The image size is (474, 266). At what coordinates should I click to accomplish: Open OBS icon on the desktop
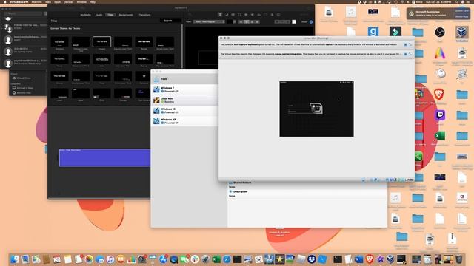pos(440,33)
